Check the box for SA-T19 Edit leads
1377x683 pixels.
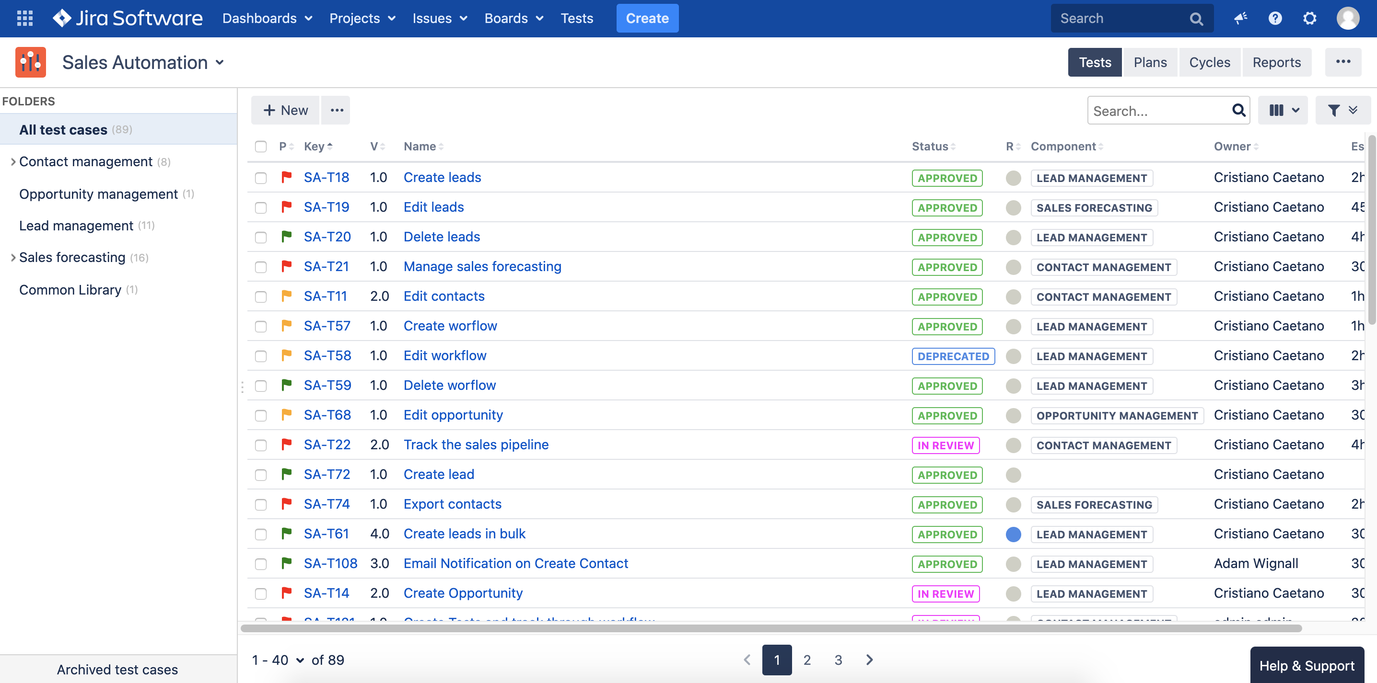pos(260,207)
